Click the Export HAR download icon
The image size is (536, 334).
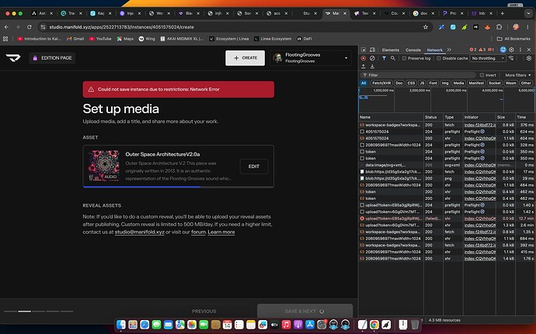pyautogui.click(x=372, y=67)
